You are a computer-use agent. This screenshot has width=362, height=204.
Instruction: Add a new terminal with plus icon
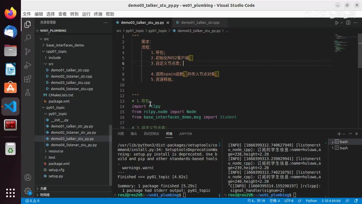(x=339, y=134)
